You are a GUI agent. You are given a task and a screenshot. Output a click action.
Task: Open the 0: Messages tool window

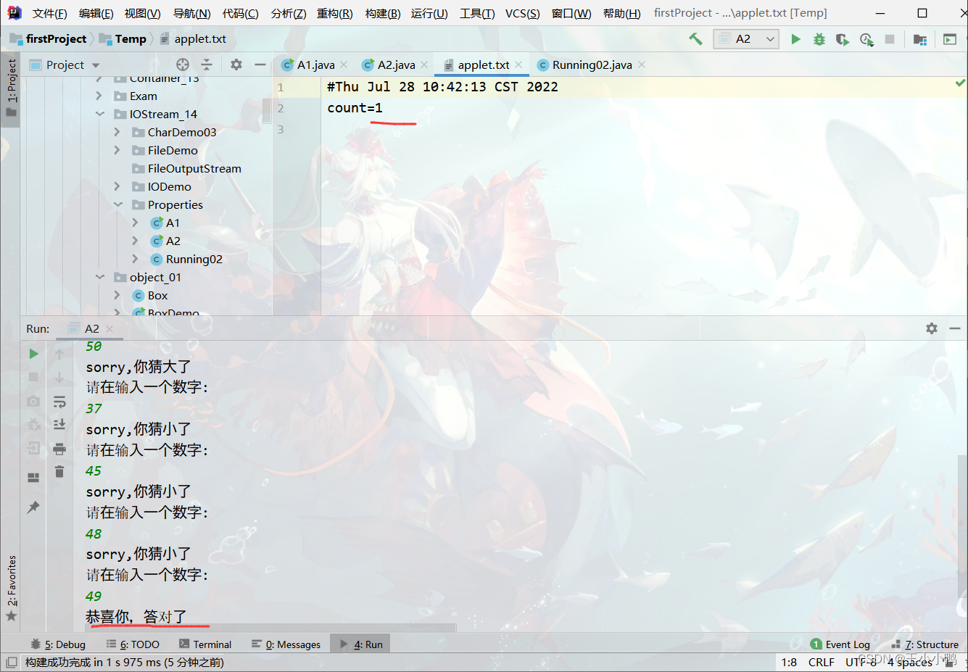[286, 644]
